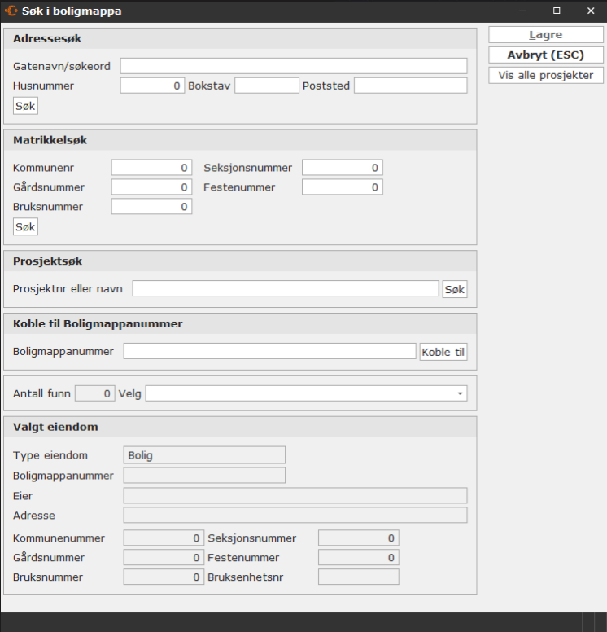Click Gårdsnummer field in Matrikkelsøk

tap(151, 187)
